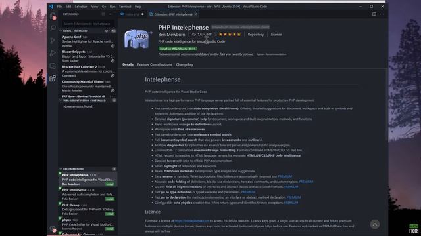Screen dimensions: 421x236
Task: Open the Edit menu
Action: (68, 7)
